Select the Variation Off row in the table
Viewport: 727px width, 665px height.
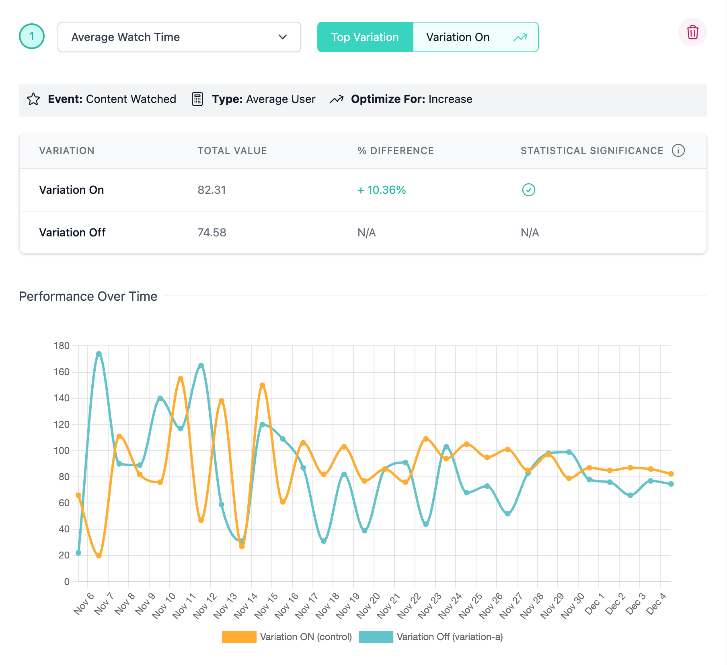click(x=72, y=232)
